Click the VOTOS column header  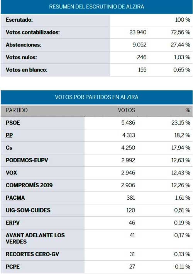pyautogui.click(x=126, y=110)
